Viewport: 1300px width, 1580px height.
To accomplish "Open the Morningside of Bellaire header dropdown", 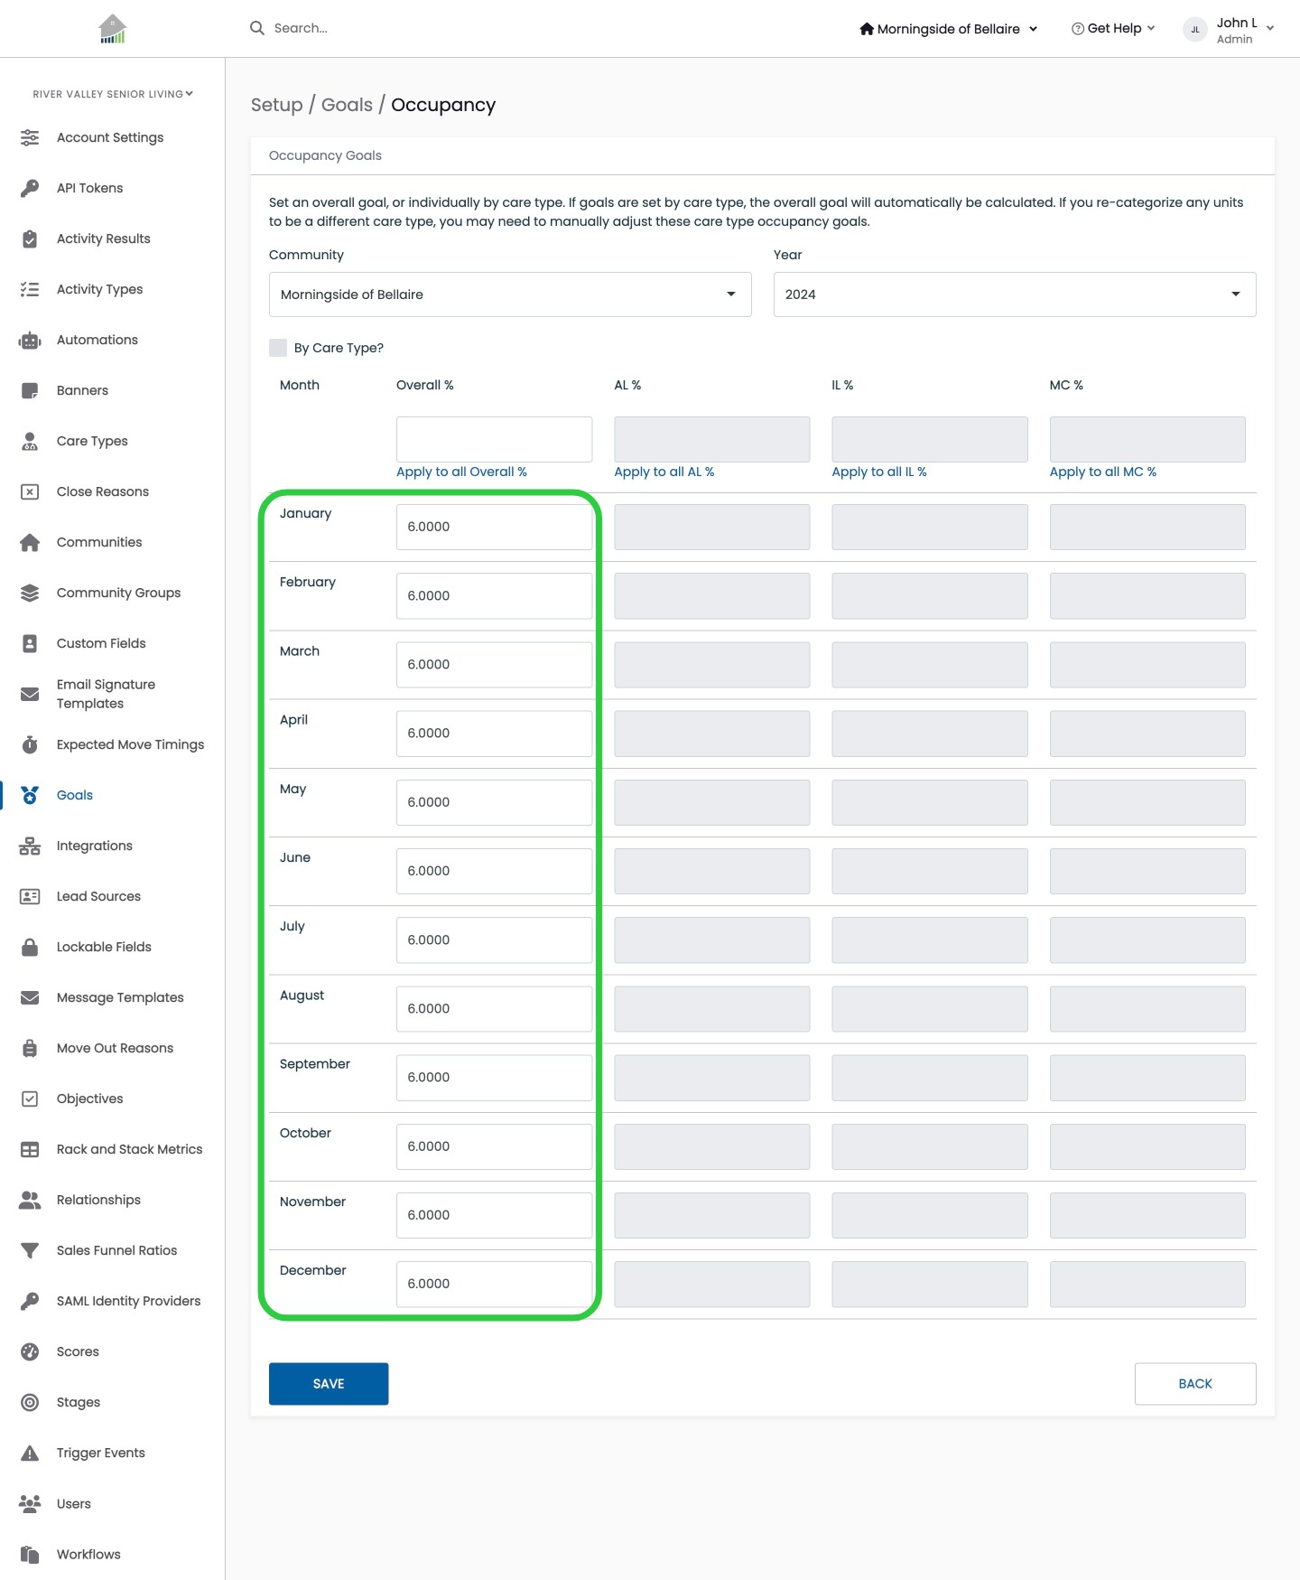I will click(948, 29).
